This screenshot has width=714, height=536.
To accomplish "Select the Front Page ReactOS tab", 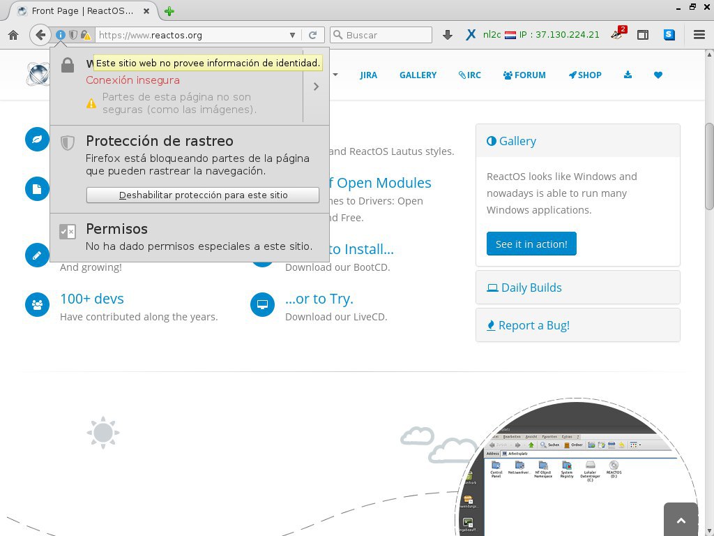I will [x=82, y=11].
